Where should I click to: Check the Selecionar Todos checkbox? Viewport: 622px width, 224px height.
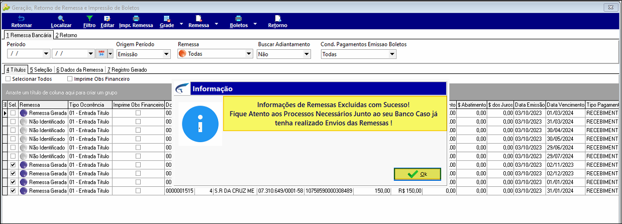click(8, 79)
